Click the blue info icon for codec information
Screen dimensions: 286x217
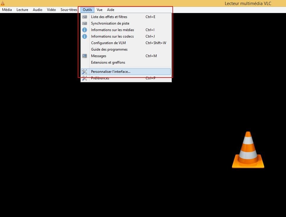(85, 36)
